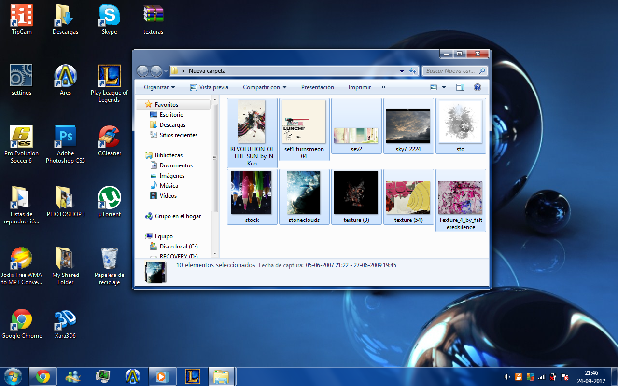Open the settings desktop icon
The width and height of the screenshot is (618, 386).
click(22, 80)
